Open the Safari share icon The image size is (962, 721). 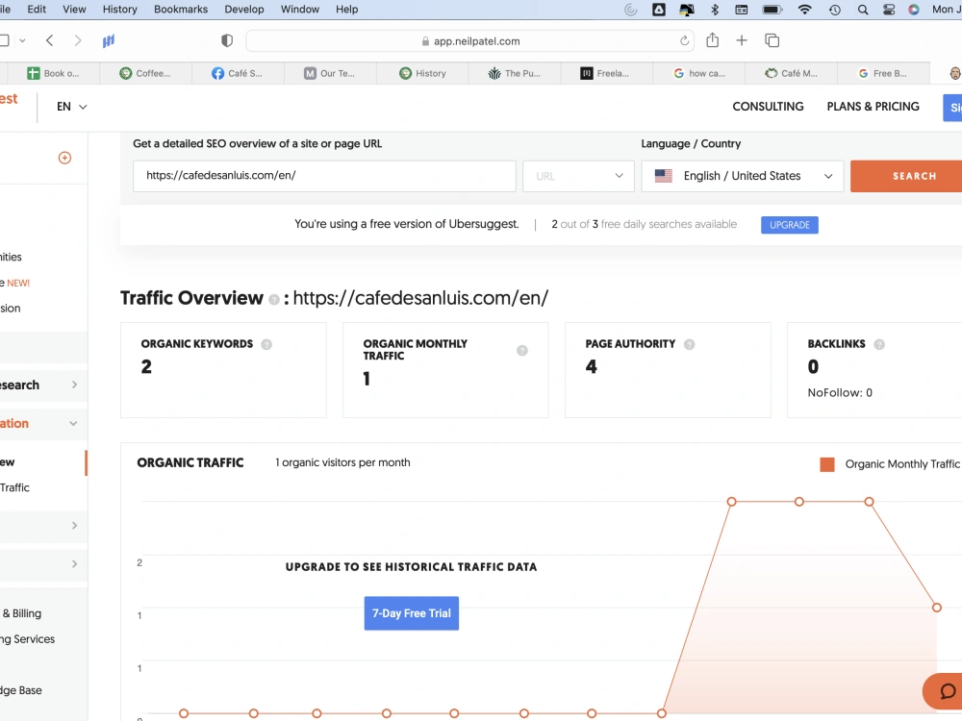tap(712, 40)
